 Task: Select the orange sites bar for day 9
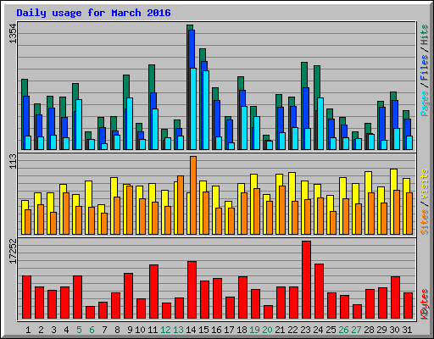pyautogui.click(x=130, y=210)
